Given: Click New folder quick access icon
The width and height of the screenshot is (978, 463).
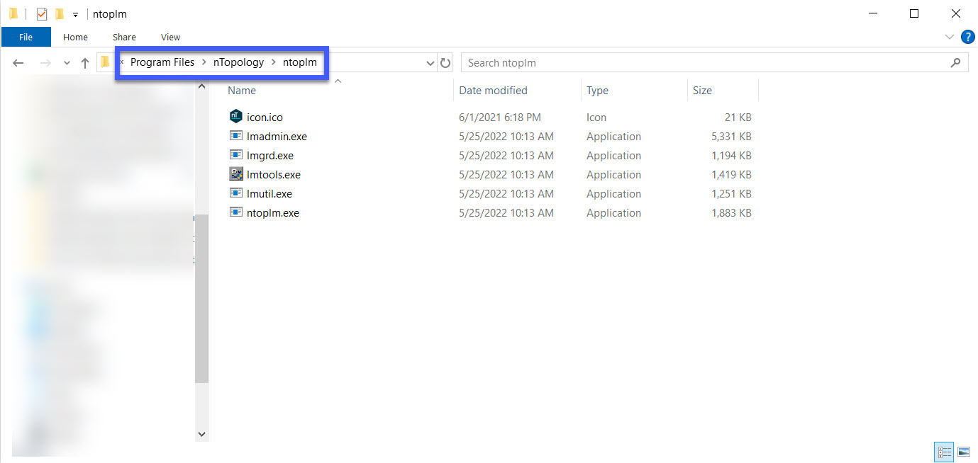Looking at the screenshot, I should (x=60, y=13).
